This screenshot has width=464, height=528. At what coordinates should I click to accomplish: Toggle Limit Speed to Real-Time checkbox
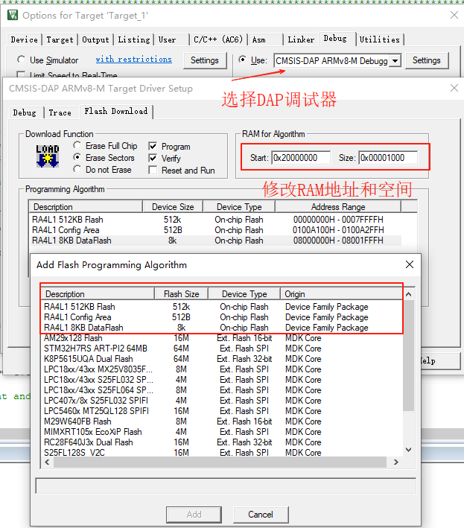[21, 74]
